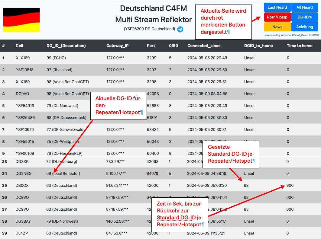Image resolution: width=321 pixels, height=239 pixels.
Task: Select call sign YSF10518
Action: click(24, 70)
